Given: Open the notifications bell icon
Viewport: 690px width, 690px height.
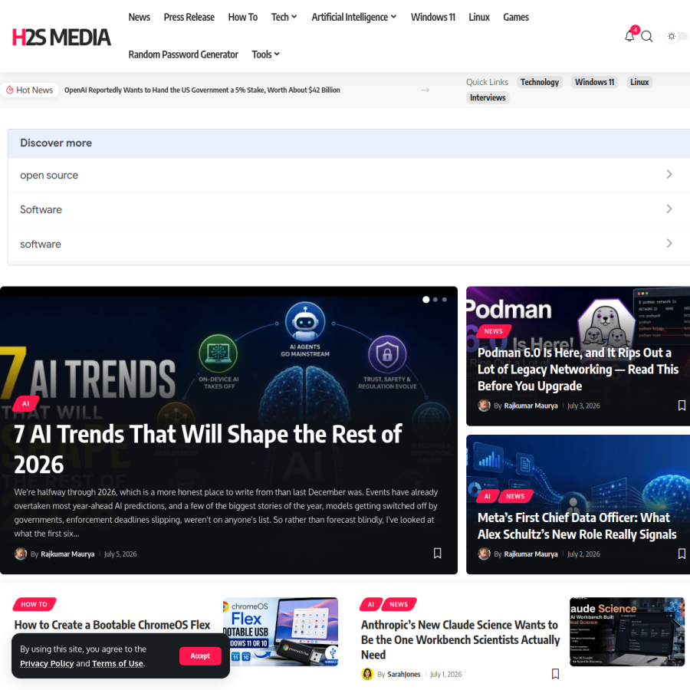Looking at the screenshot, I should click(629, 35).
